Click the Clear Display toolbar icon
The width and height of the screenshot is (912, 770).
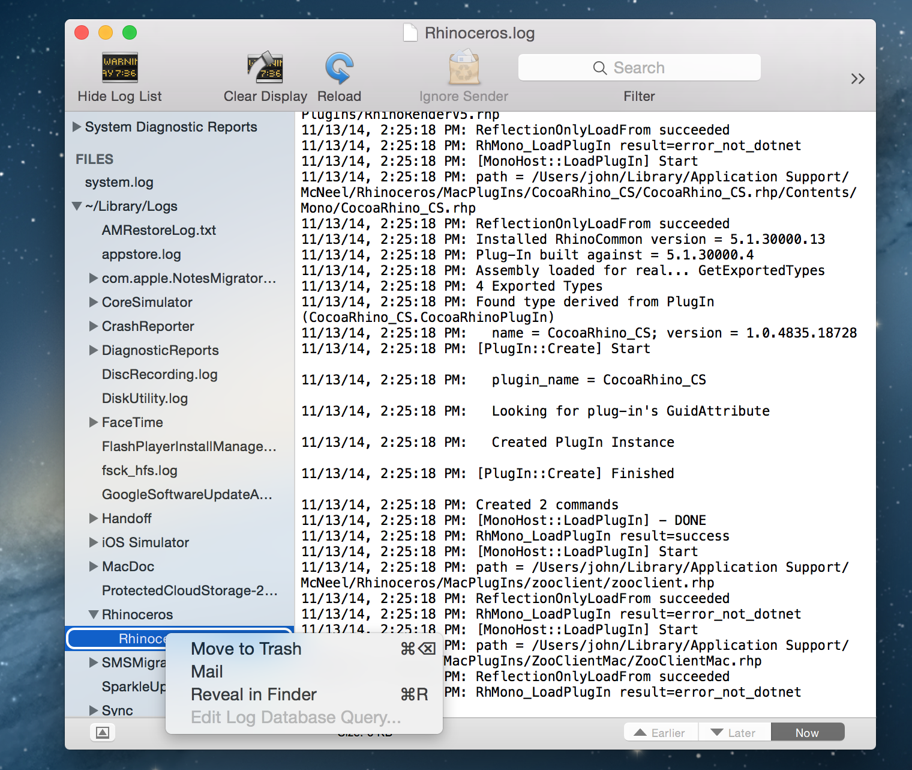[x=265, y=67]
